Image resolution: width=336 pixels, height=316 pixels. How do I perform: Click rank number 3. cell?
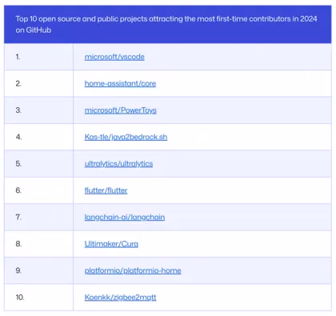click(38, 110)
